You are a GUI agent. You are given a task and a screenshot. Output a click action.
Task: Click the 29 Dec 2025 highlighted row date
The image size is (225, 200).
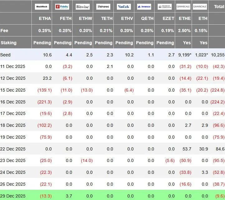coord(13,196)
